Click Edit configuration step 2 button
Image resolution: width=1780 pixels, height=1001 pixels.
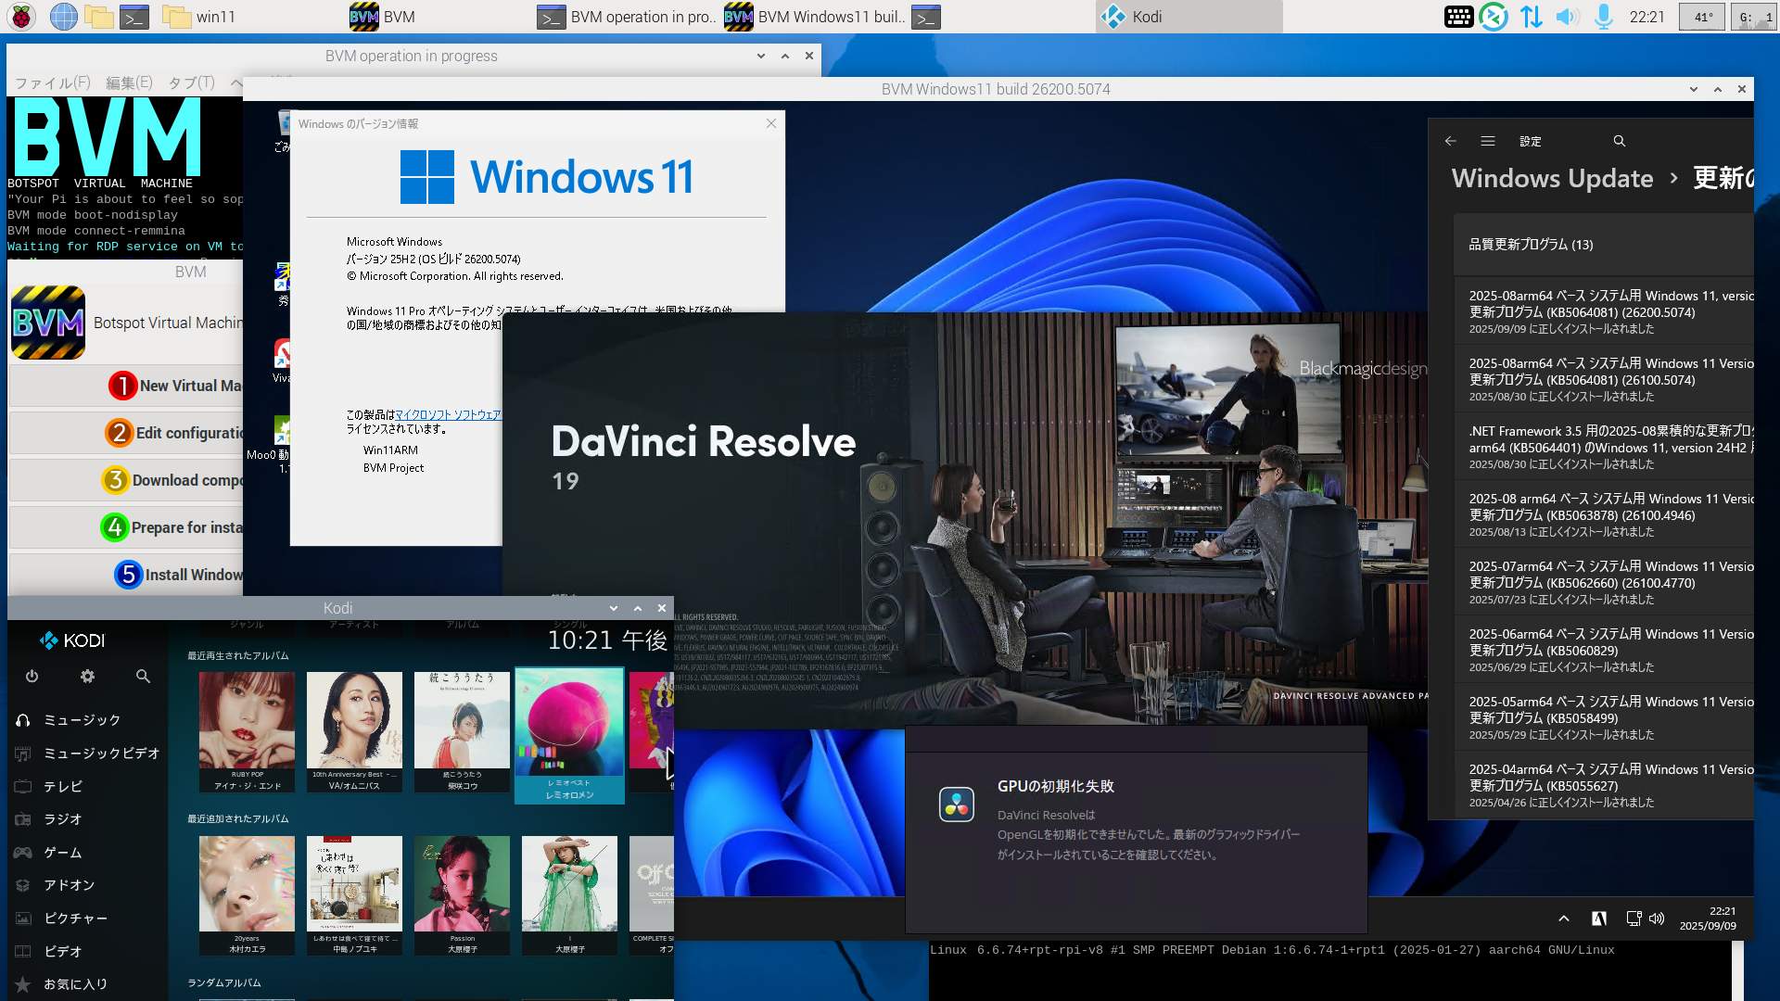[x=126, y=433]
